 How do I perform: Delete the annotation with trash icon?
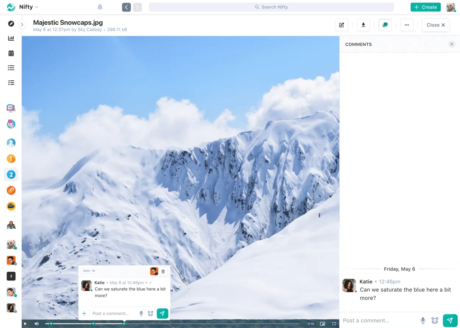coord(163,271)
